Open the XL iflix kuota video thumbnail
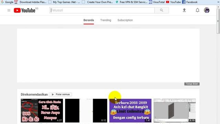The image size is (220, 124). (42, 111)
